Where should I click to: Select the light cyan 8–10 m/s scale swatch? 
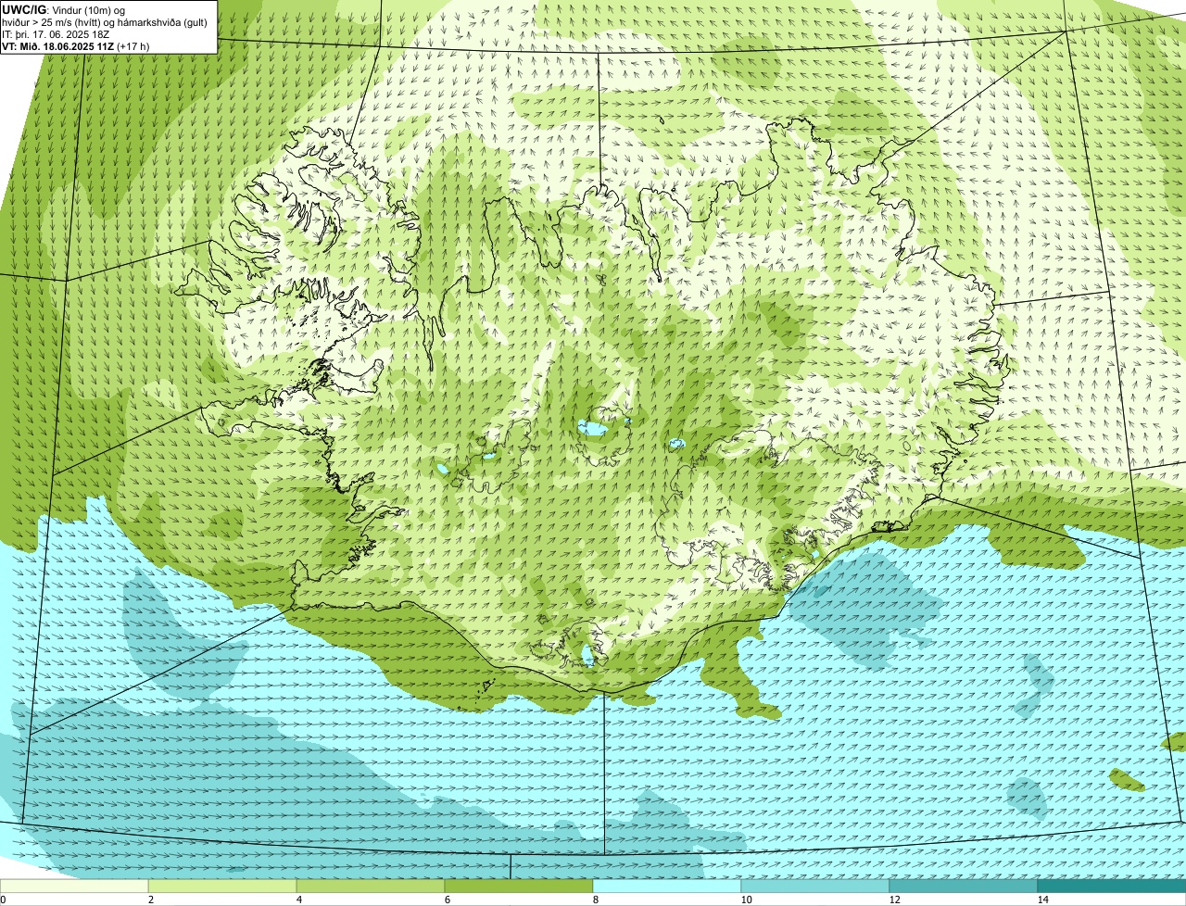(667, 887)
